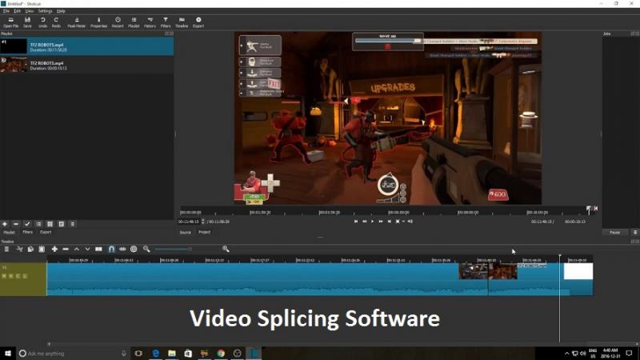Click the Export toolbar icon

[x=198, y=22]
